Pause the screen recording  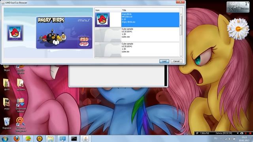246,133
